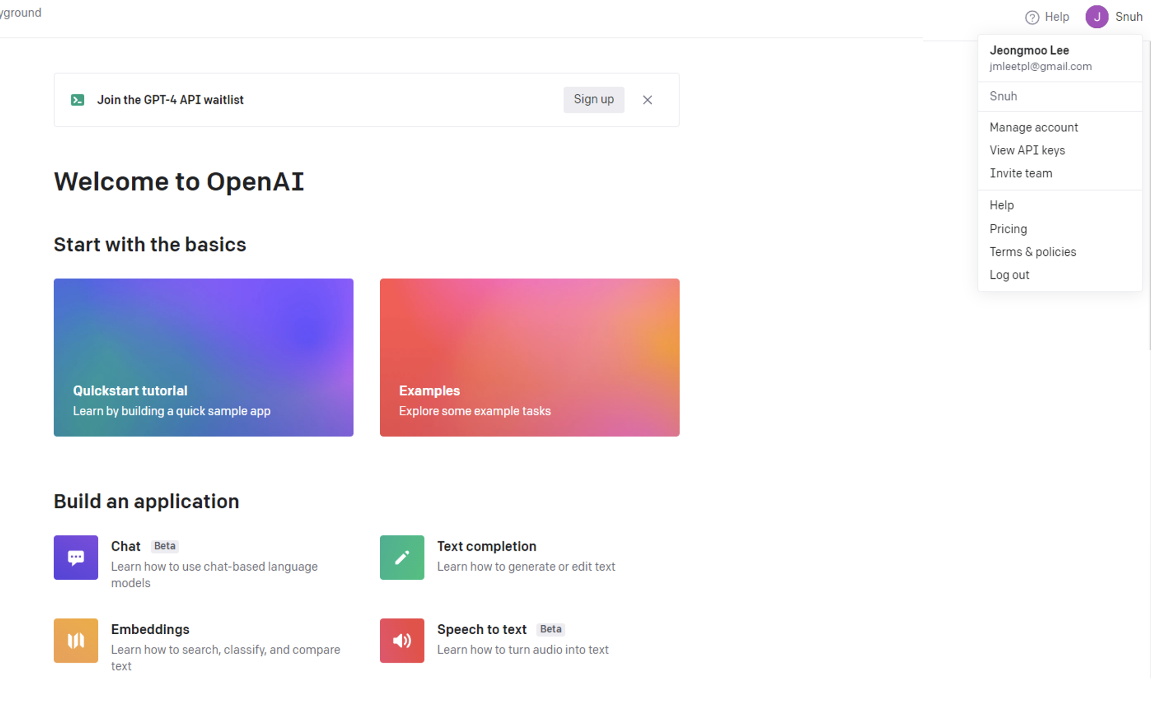Open the Speech to text guide link
The height and width of the screenshot is (718, 1151).
[481, 629]
